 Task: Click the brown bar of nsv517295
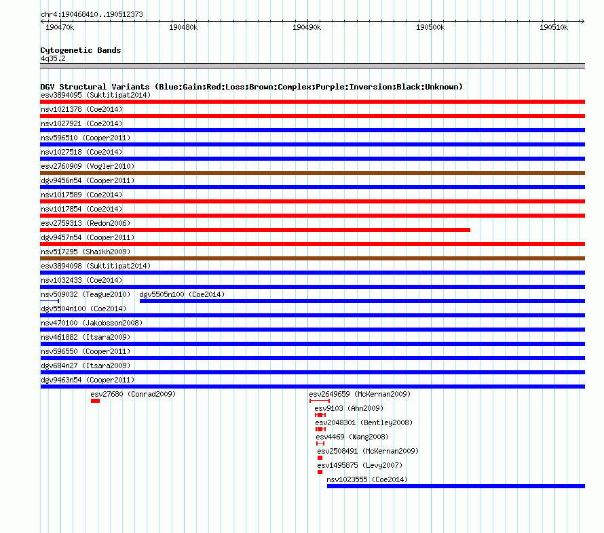tap(312, 258)
